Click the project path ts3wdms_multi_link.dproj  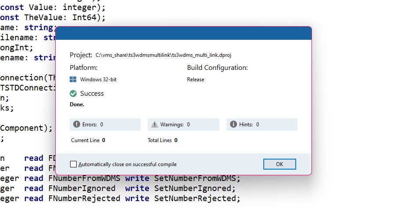point(163,55)
